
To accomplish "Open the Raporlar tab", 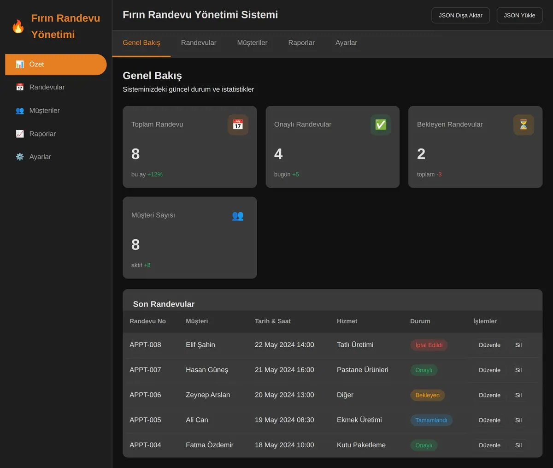I will pos(301,43).
